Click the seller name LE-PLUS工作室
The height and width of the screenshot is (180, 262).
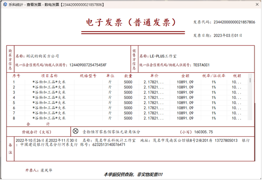(163, 56)
